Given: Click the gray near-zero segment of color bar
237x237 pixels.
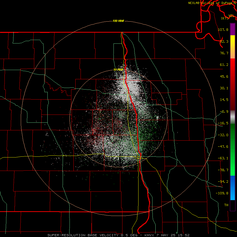Looking at the screenshot, I should pyautogui.click(x=233, y=117).
